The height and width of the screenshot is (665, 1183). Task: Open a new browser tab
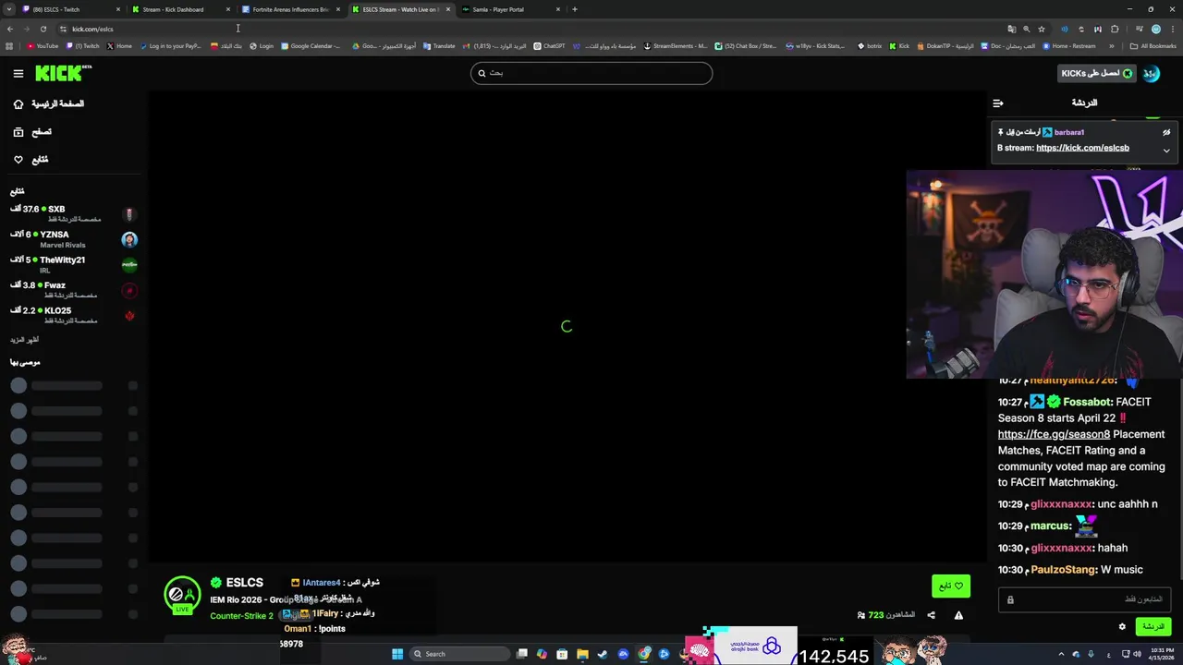575,9
